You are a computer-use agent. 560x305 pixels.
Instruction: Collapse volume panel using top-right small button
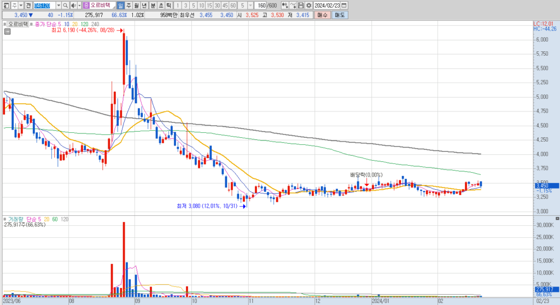(x=557, y=218)
